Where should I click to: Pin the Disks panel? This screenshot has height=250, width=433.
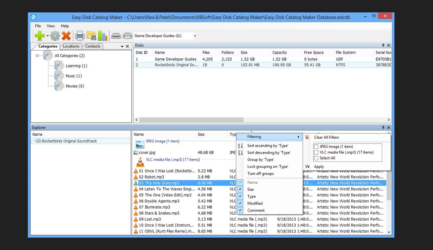tap(383, 45)
